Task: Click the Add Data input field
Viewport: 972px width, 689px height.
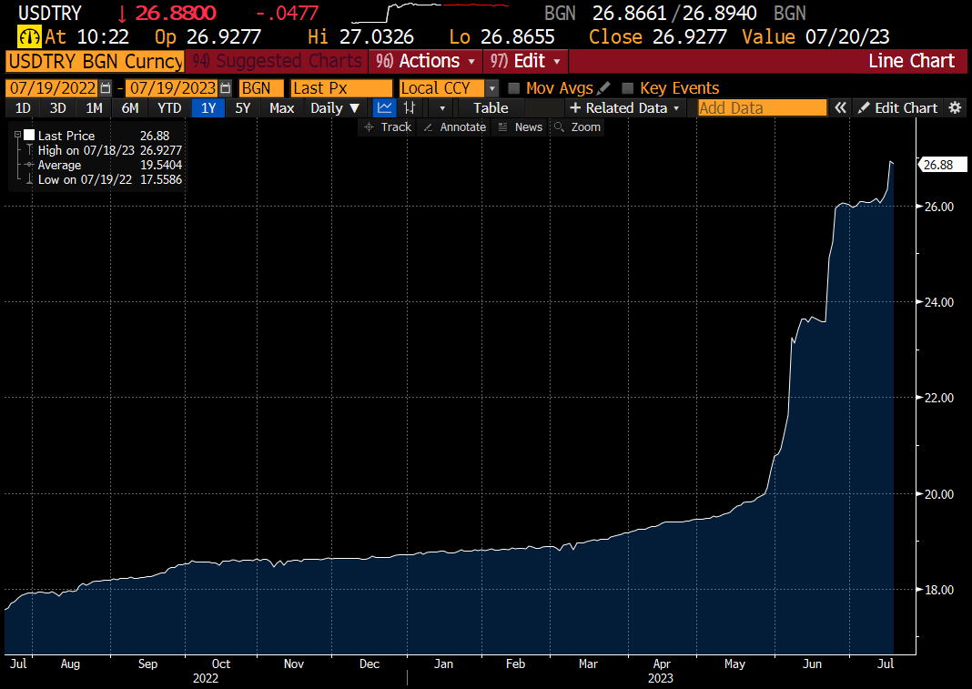Action: pos(761,107)
